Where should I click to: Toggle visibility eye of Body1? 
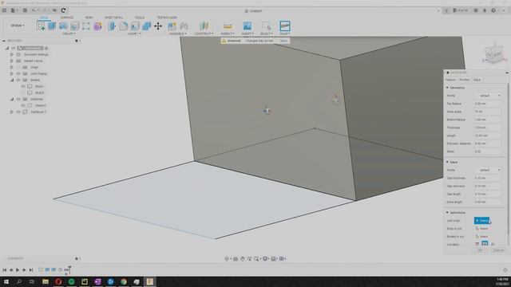pyautogui.click(x=23, y=86)
